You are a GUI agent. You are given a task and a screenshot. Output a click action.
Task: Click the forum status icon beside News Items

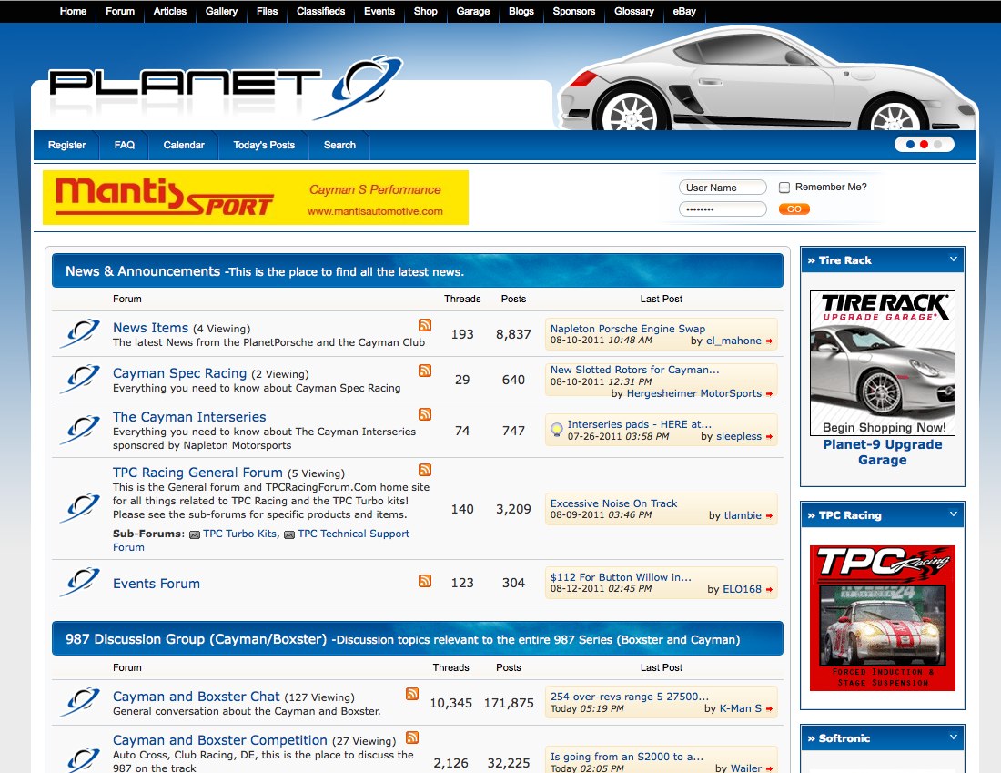80,333
